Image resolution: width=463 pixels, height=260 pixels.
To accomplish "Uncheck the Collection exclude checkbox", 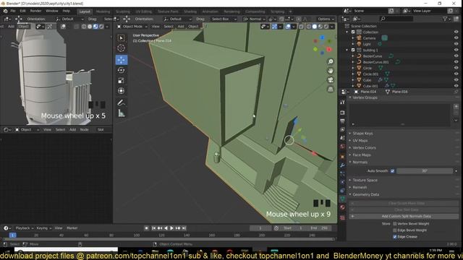I will [353, 32].
